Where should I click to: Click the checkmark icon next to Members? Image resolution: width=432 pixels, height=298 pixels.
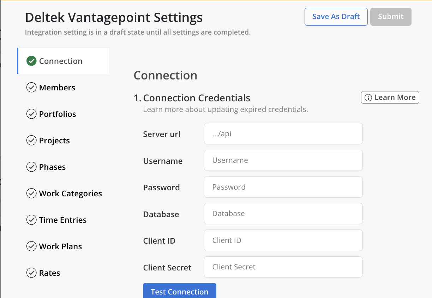[x=31, y=88]
